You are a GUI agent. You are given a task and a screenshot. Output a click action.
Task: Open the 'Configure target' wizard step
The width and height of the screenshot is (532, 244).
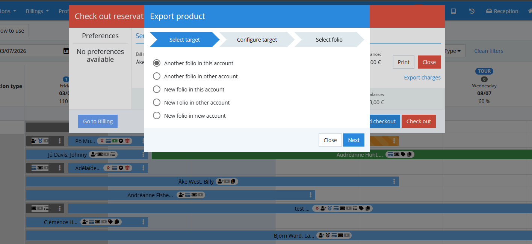coord(257,40)
